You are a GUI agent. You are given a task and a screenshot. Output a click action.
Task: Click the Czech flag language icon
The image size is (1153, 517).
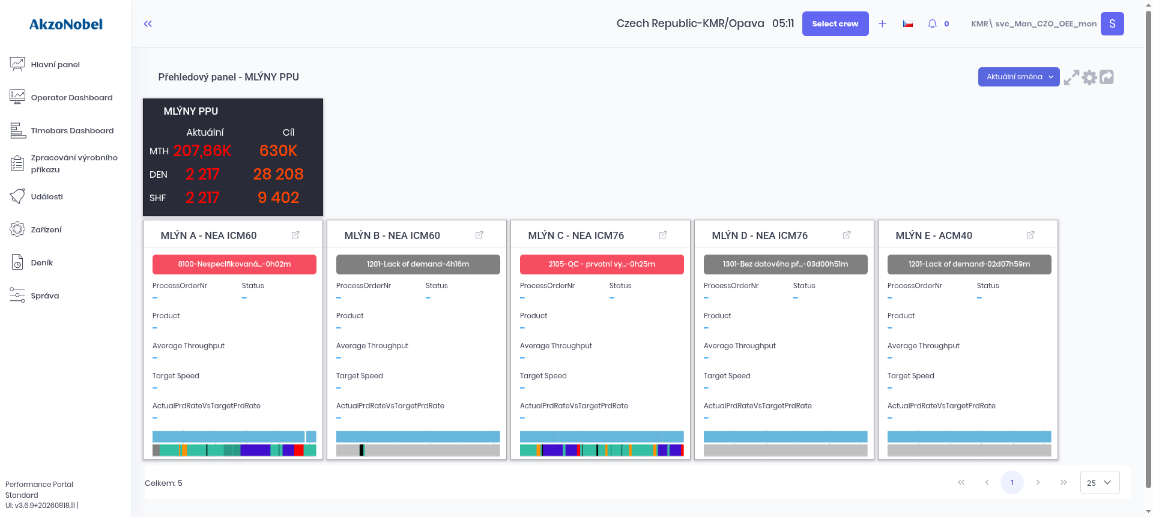[x=908, y=24]
